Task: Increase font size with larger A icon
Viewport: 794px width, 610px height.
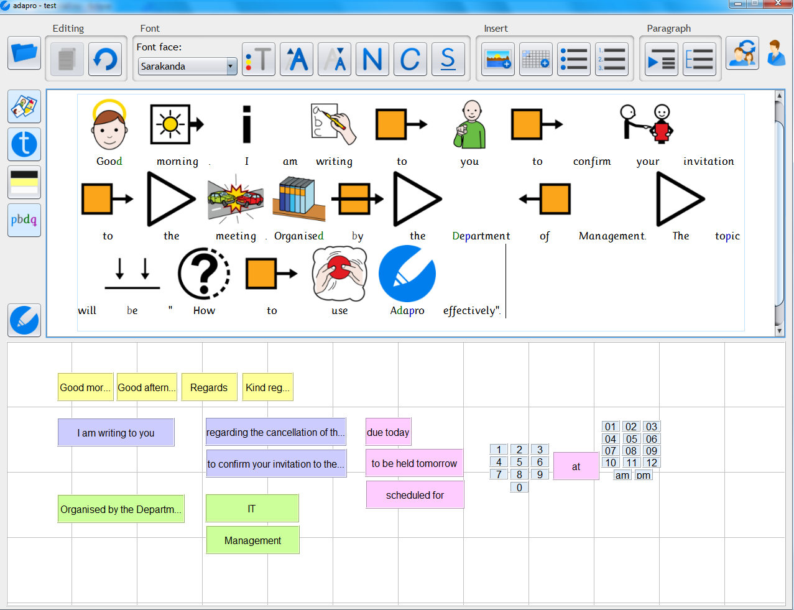Action: tap(297, 60)
